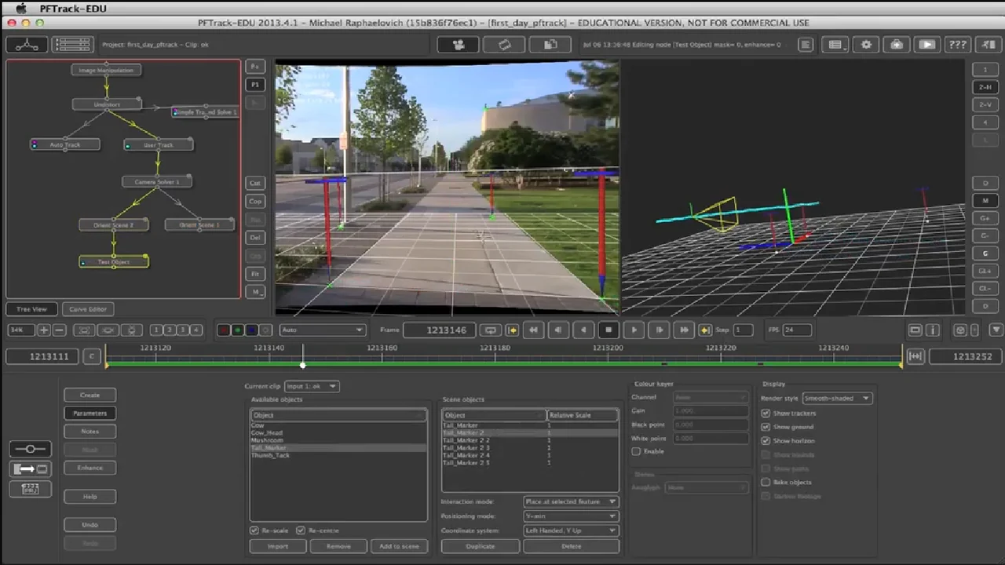Click the film camera icon in top toolbar

[x=459, y=45]
